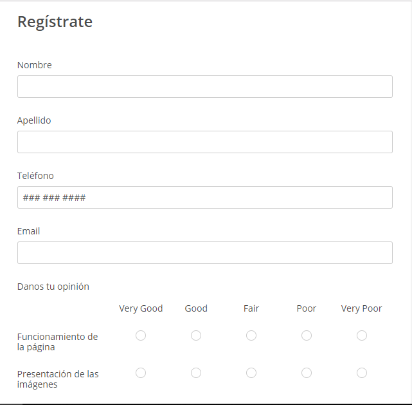Click the Regístrate heading
The width and height of the screenshot is (412, 405).
pyautogui.click(x=55, y=22)
